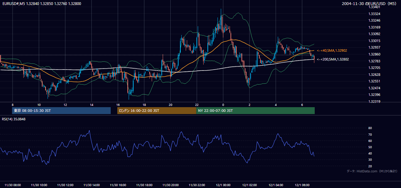Click the hour label 18 under the price chart
401x188 pixels.
(x=144, y=105)
